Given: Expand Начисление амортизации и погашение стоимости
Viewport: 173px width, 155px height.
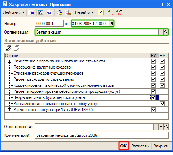Looking at the screenshot, I should 9,61.
